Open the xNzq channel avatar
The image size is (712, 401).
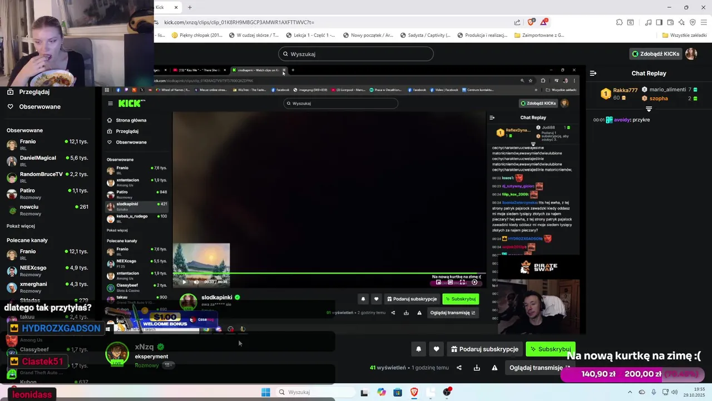(117, 354)
